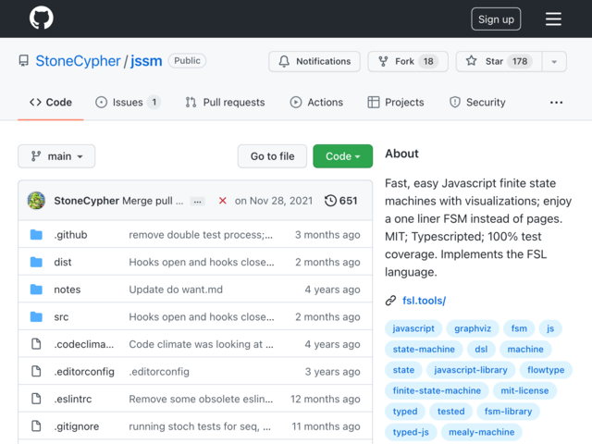Fork the repository with Fork button
The height and width of the screenshot is (444, 592).
coord(408,61)
